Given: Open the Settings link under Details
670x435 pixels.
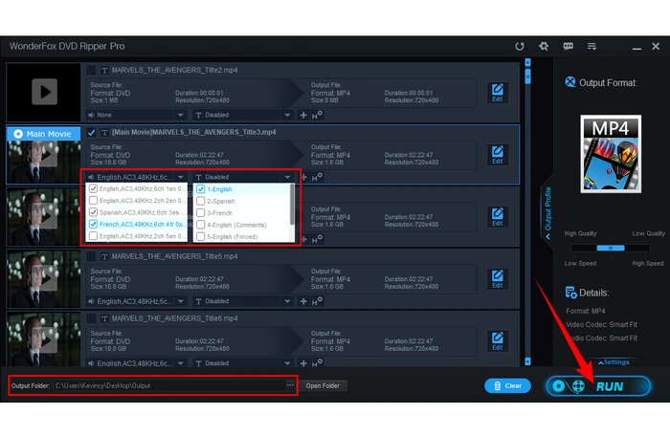Looking at the screenshot, I should pyautogui.click(x=614, y=362).
